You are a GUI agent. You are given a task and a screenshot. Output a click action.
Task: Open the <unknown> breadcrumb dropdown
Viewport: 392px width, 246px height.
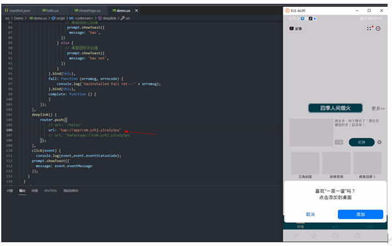coord(81,18)
